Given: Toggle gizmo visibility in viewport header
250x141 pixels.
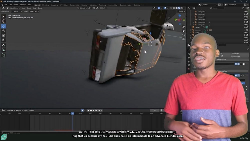Looking at the screenshot, I should [159, 8].
